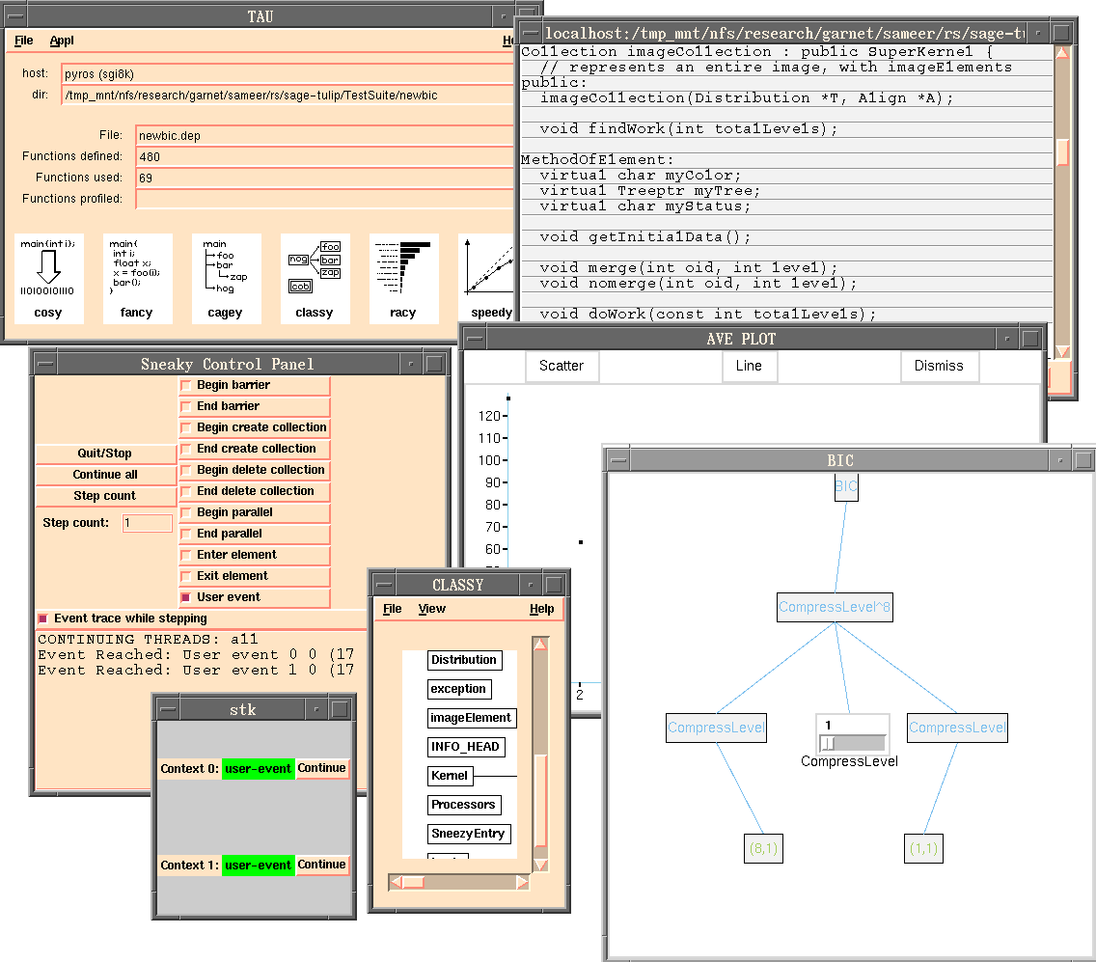Viewport: 1096px width, 962px height.
Task: Click source code vertical scrollbar thumb
Action: coord(1062,152)
